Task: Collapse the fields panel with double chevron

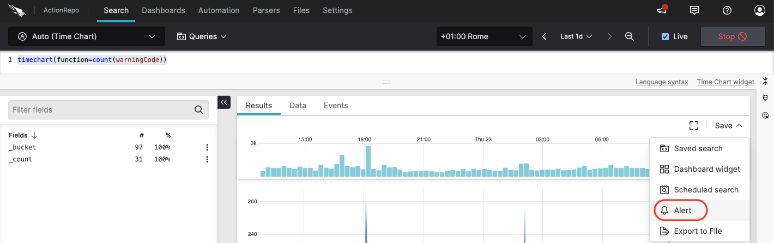Action: click(224, 102)
